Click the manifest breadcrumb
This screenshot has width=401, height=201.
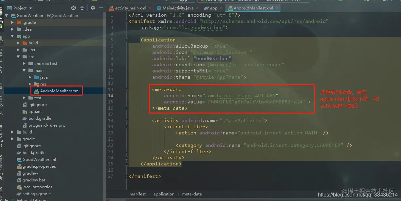137,194
